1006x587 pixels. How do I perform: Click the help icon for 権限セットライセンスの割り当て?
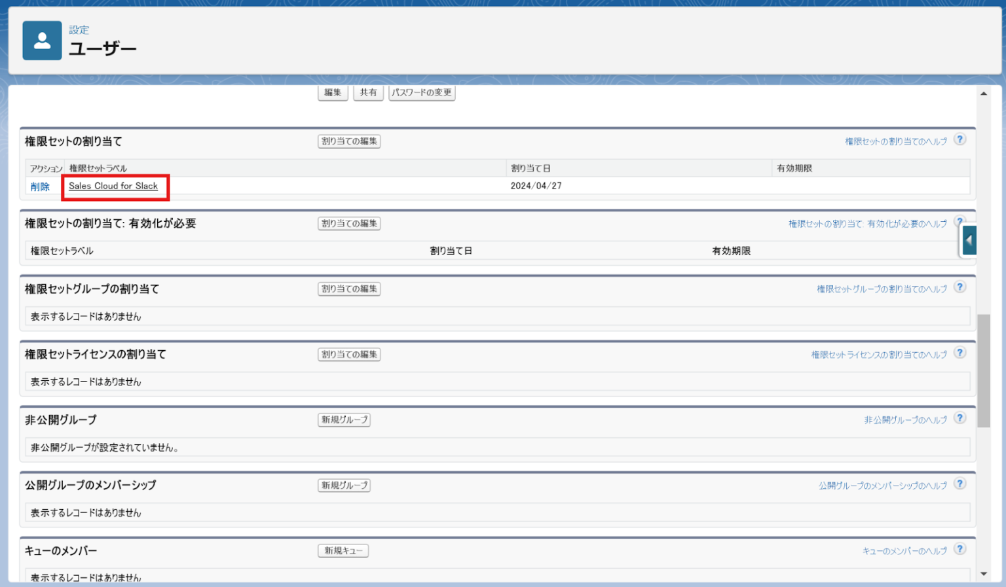tap(960, 353)
